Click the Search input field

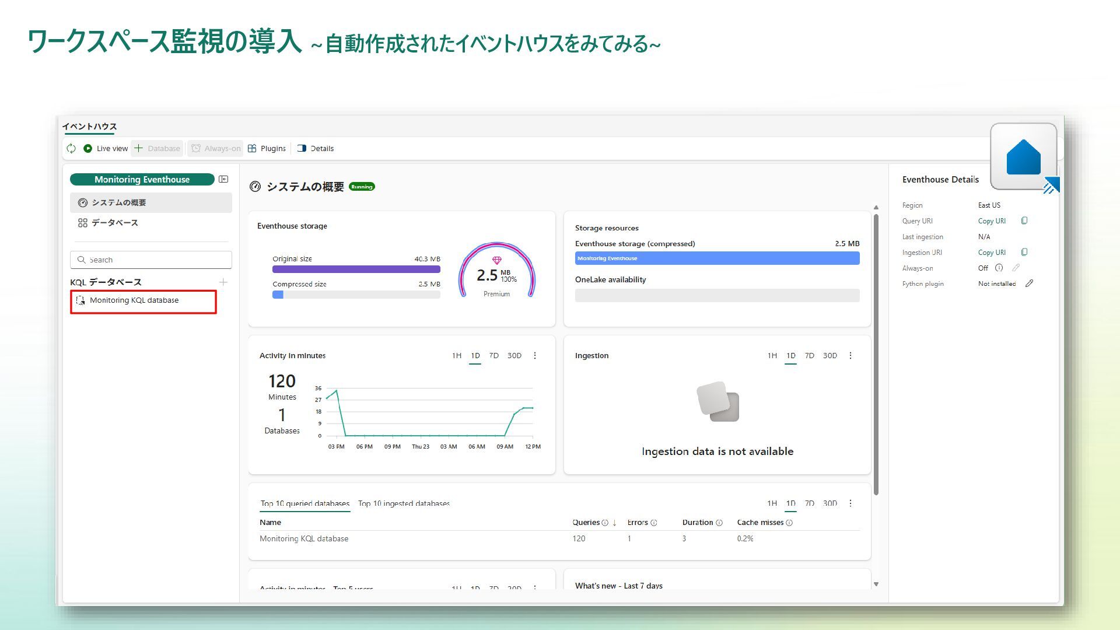pos(150,260)
